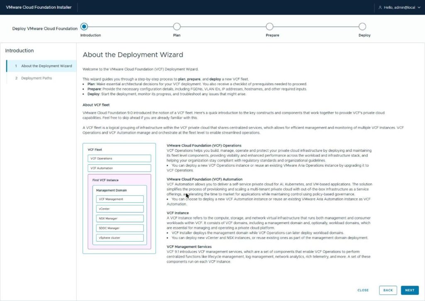
Task: Click the VCF Operations diagram box
Action: point(119,158)
